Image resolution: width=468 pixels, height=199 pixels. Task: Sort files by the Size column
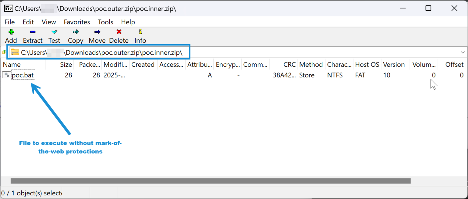click(66, 64)
